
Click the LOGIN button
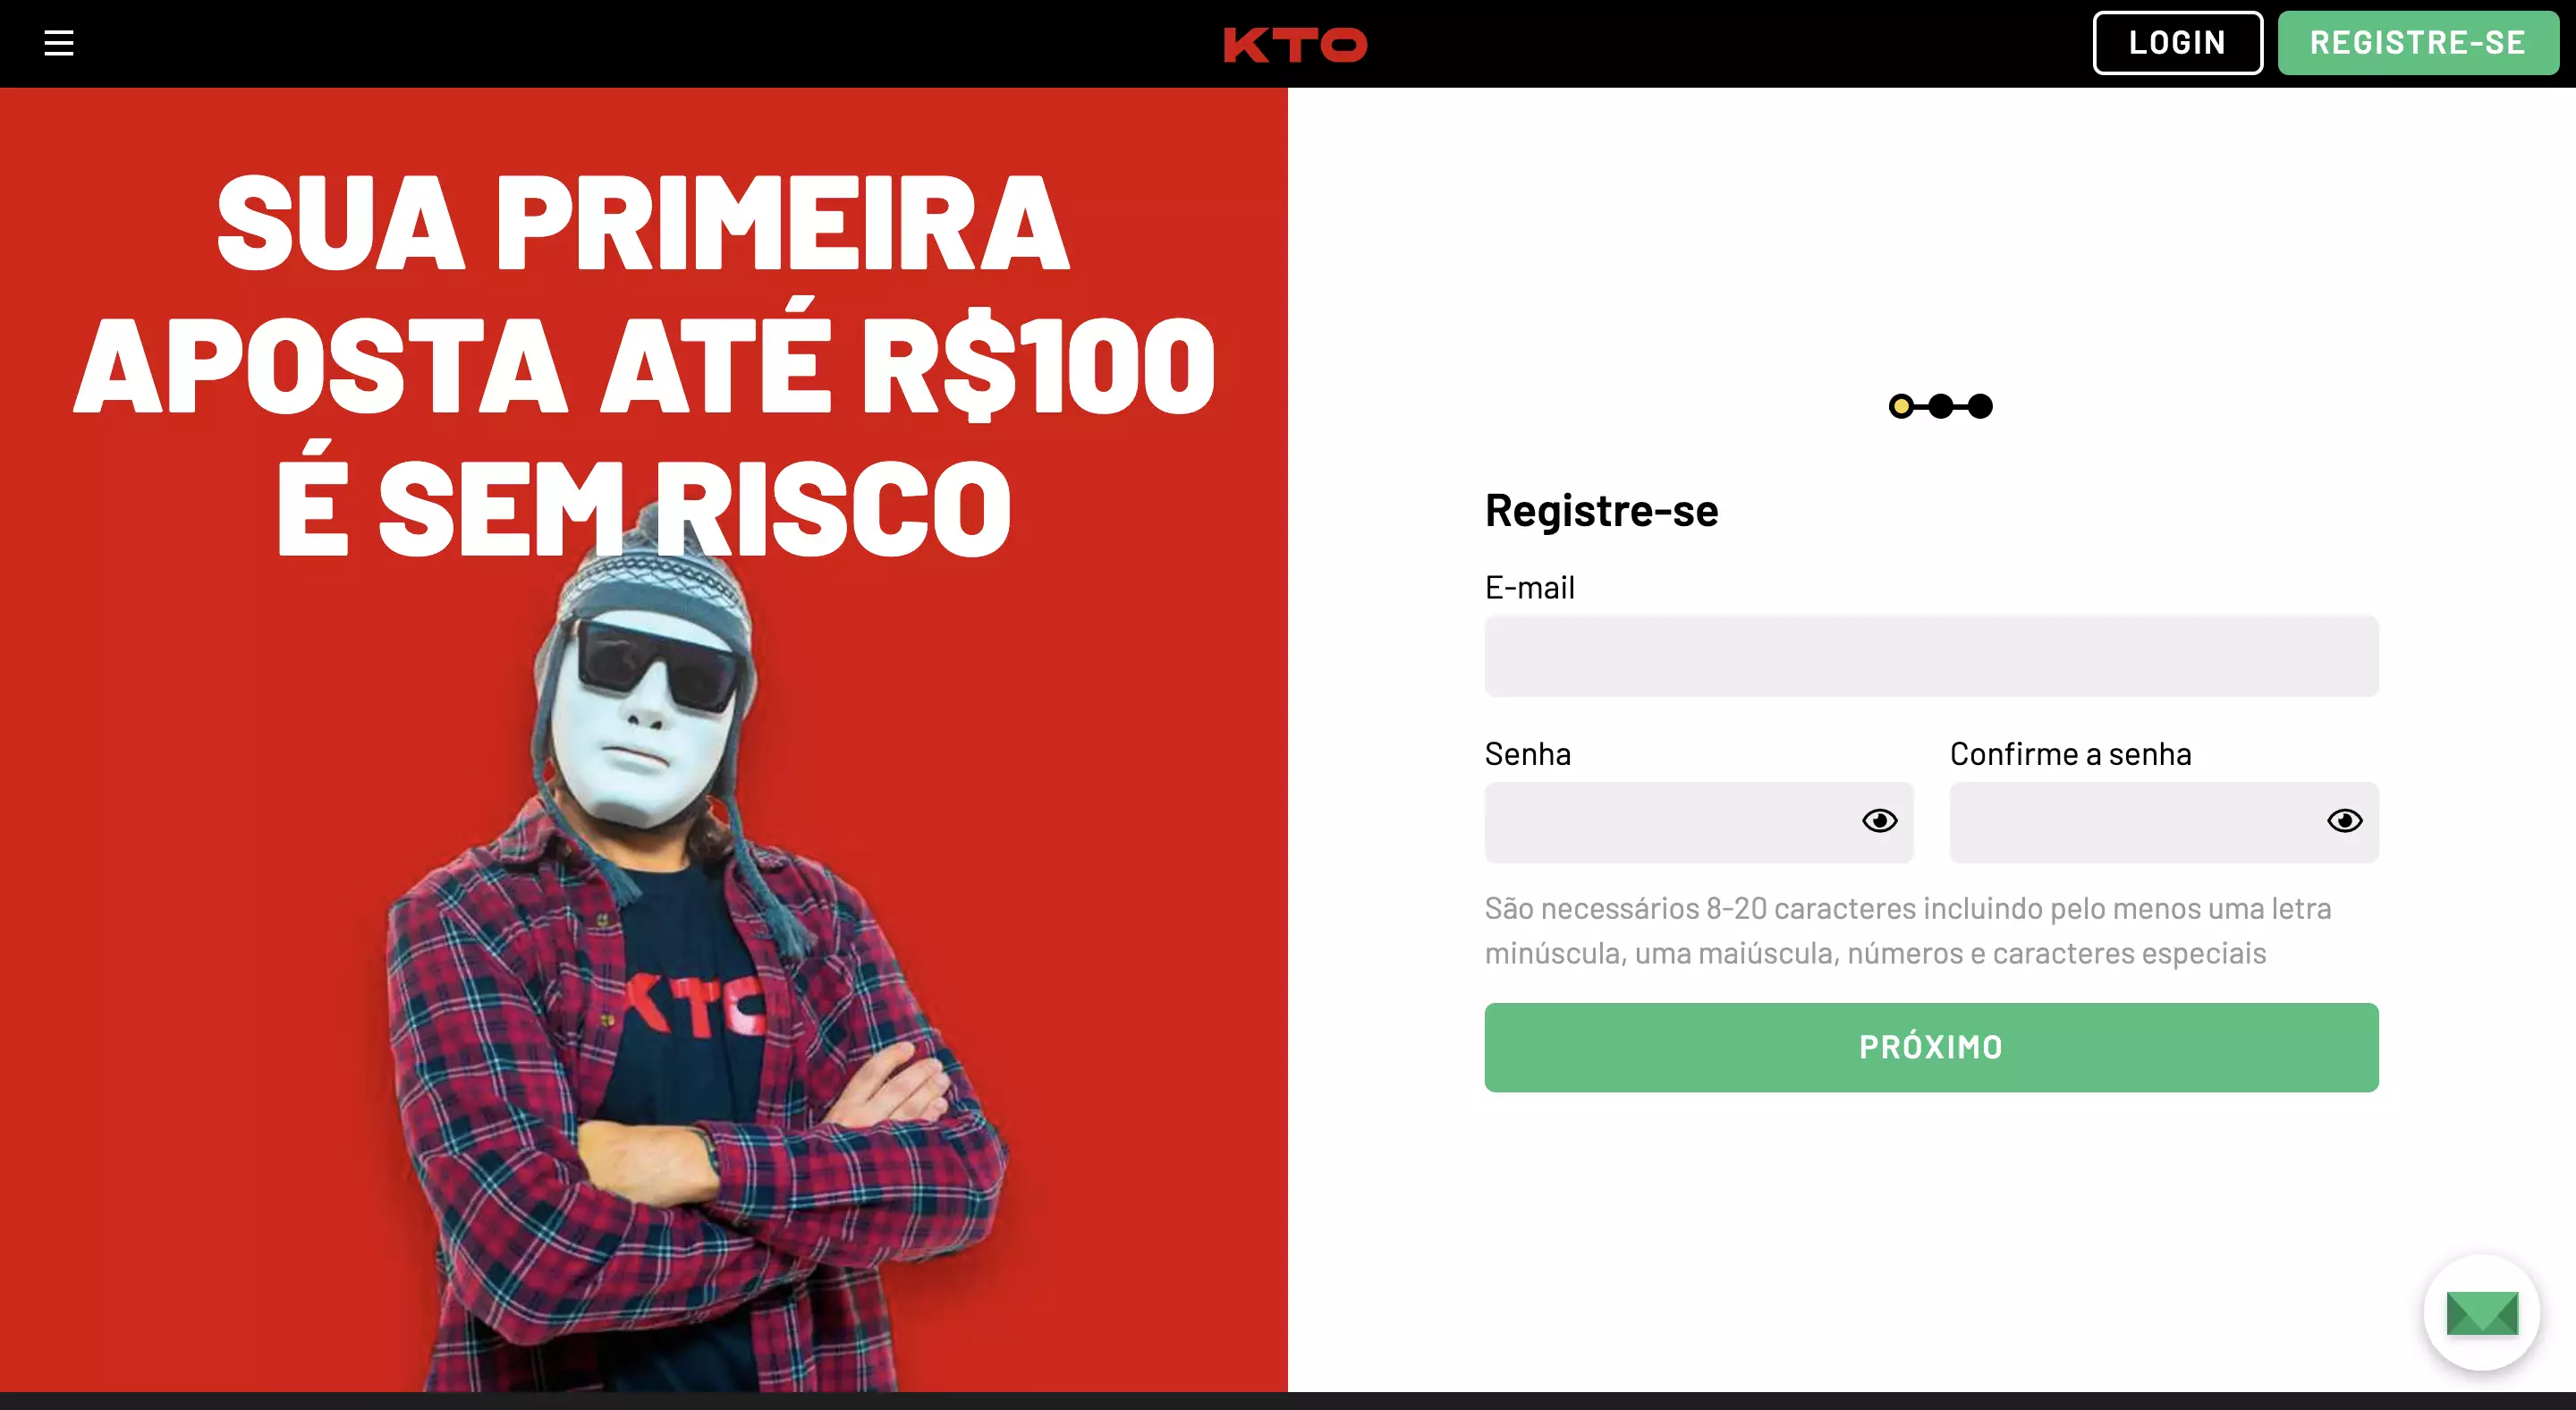2177,43
